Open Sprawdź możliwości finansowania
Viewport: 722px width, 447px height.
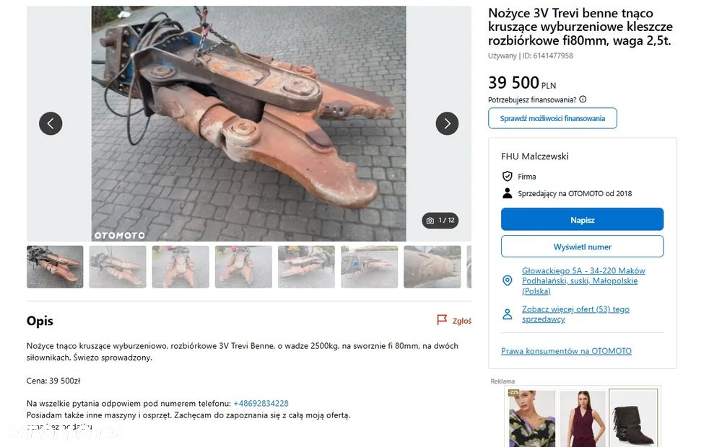tap(552, 118)
